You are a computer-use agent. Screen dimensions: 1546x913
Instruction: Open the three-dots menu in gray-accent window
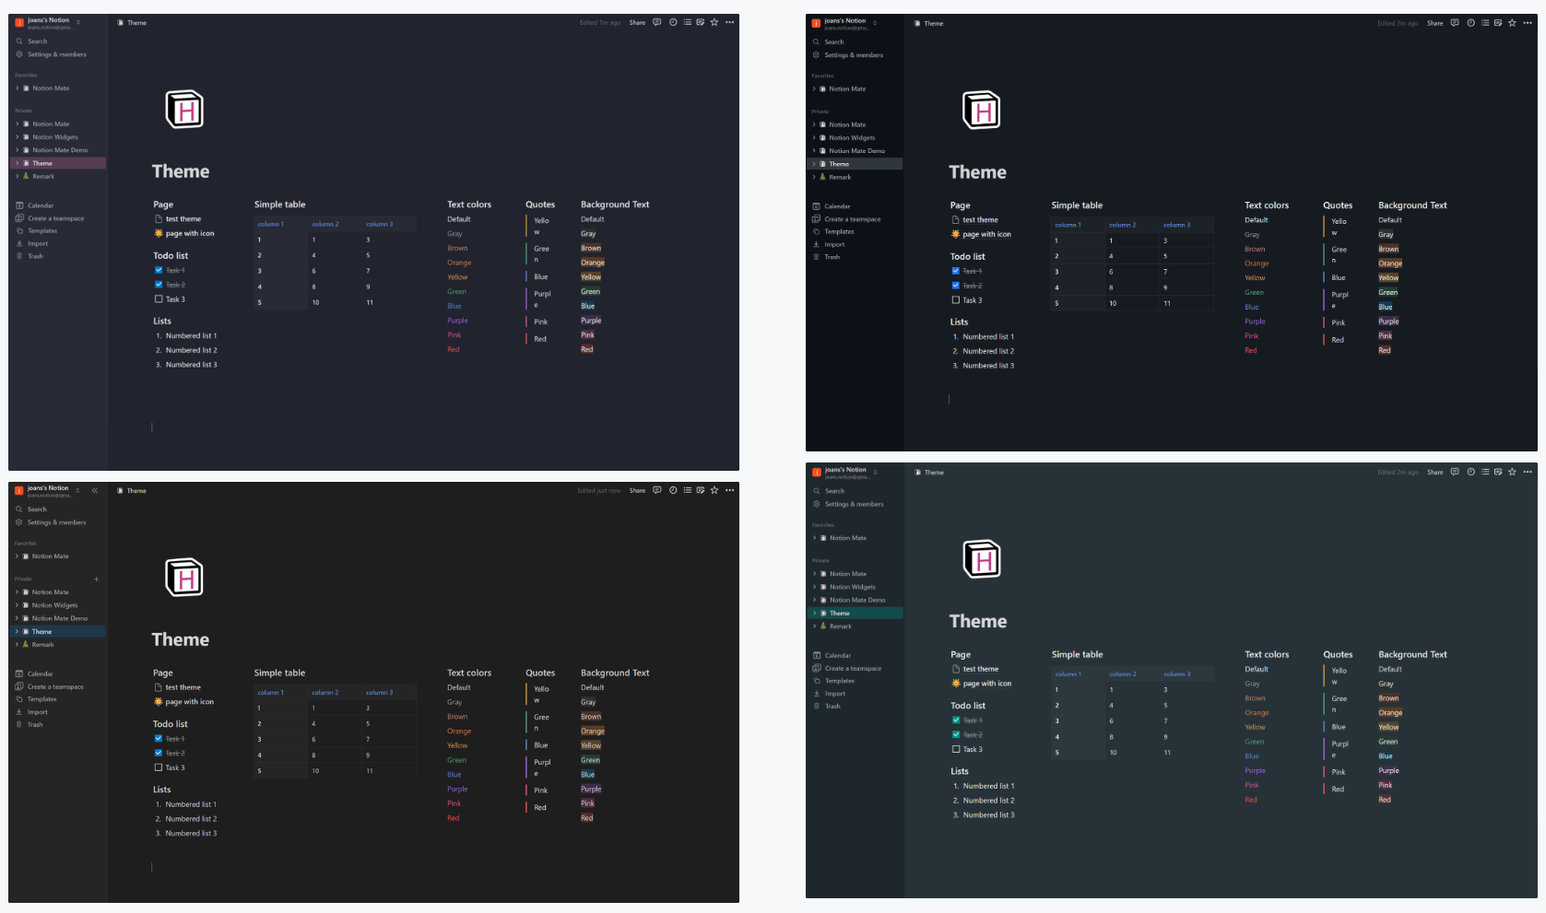pyautogui.click(x=1528, y=23)
